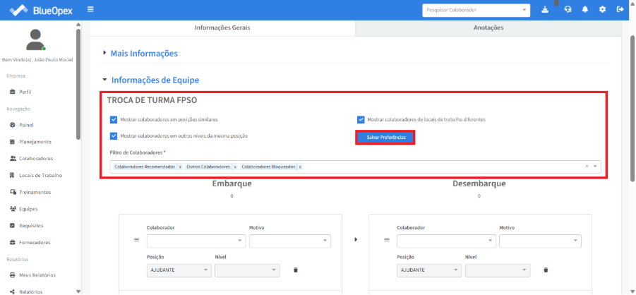This screenshot has width=636, height=295.
Task: Go to Painel in sidebar
Action: coord(26,125)
